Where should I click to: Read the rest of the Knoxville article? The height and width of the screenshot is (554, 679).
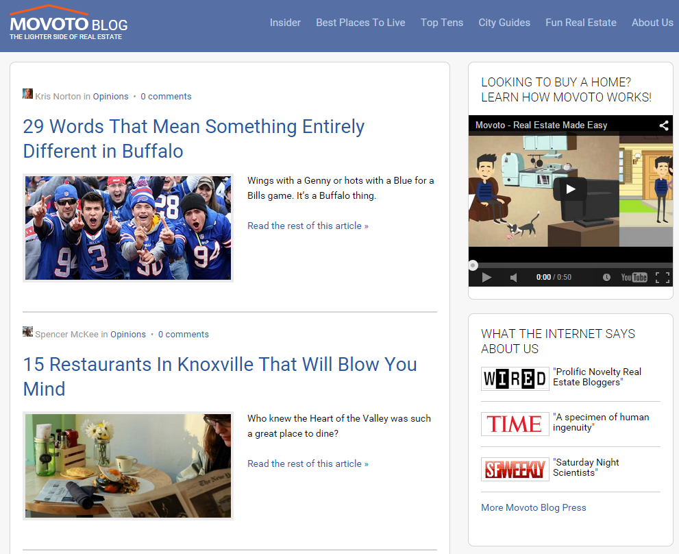click(308, 463)
